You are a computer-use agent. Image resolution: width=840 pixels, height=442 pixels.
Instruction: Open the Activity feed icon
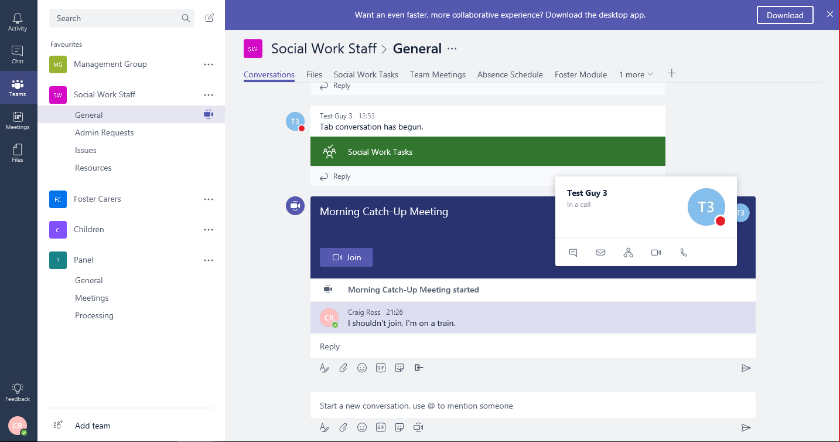tap(18, 22)
